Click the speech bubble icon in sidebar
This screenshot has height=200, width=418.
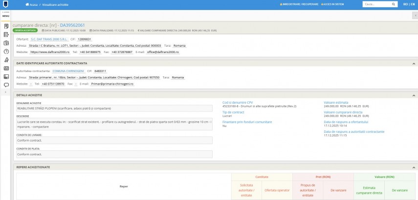tap(6, 85)
